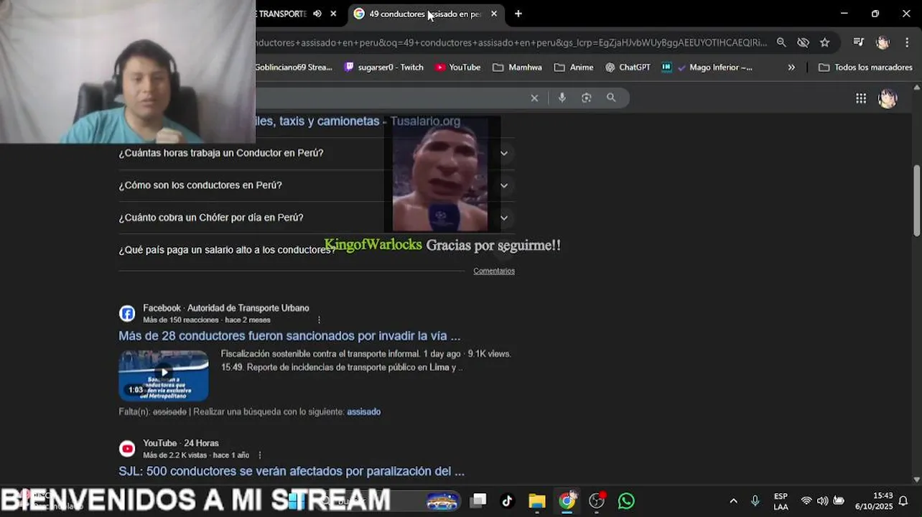Search including the term 'assisado'
922x517 pixels.
(x=363, y=411)
